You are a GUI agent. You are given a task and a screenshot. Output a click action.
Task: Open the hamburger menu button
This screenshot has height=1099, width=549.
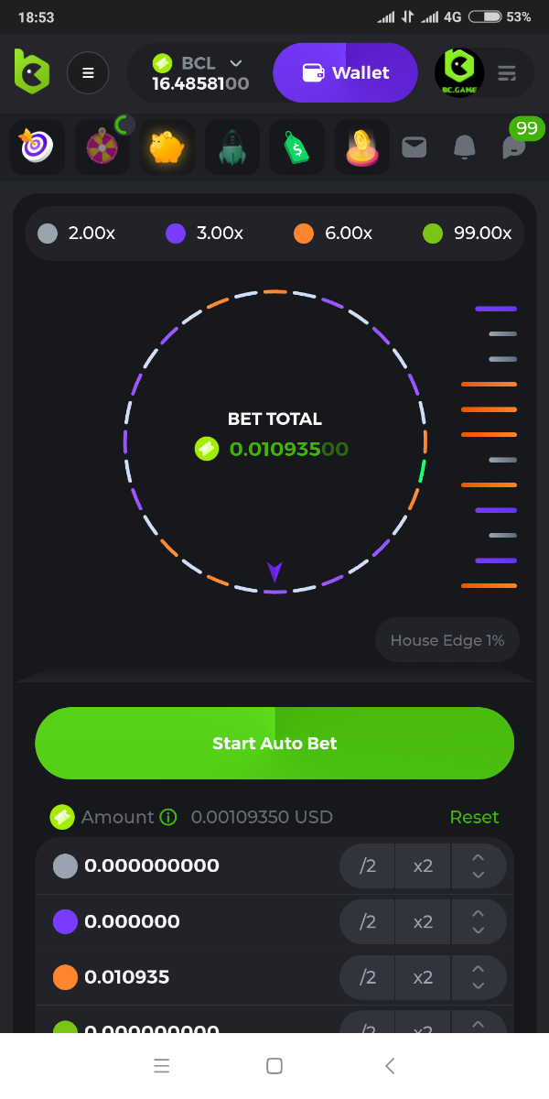point(88,73)
